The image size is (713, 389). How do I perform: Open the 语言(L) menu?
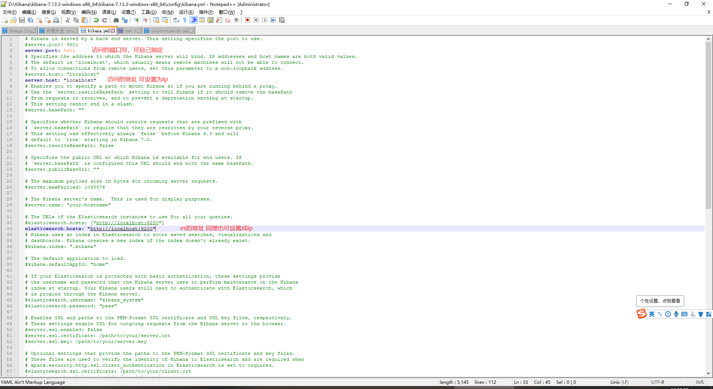(x=109, y=12)
